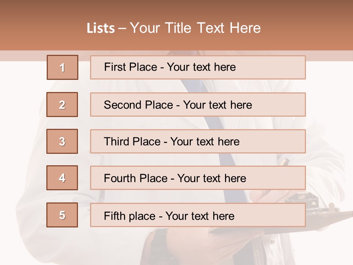Viewport: 353px width, 265px height.
Task: Select the number 5 box
Action: (62, 215)
